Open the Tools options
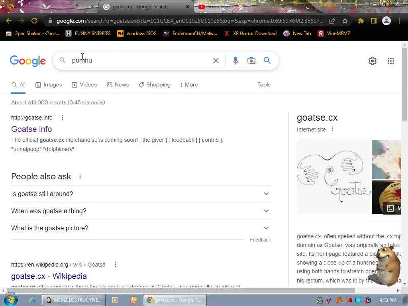The width and height of the screenshot is (408, 306). (x=264, y=85)
